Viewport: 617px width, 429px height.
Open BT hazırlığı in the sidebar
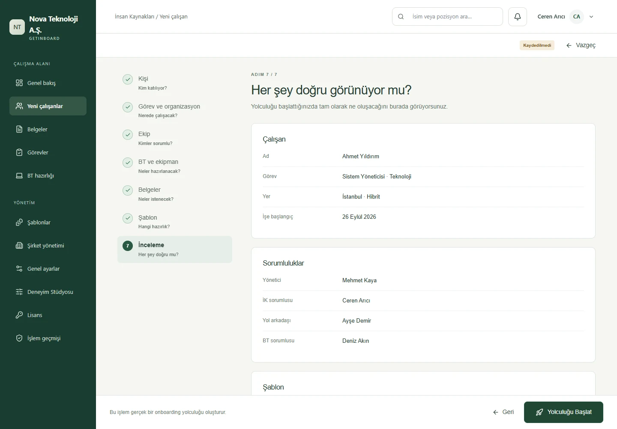48,175
